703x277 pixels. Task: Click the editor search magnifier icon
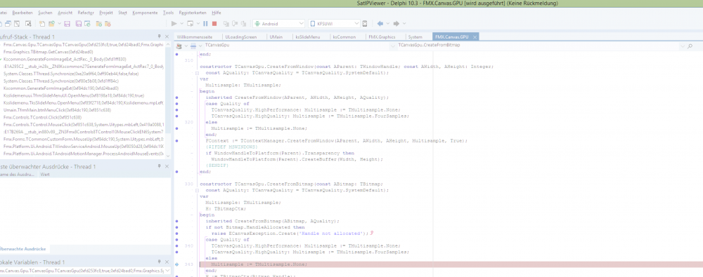[690, 46]
